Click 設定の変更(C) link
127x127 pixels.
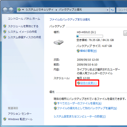pos(88,83)
